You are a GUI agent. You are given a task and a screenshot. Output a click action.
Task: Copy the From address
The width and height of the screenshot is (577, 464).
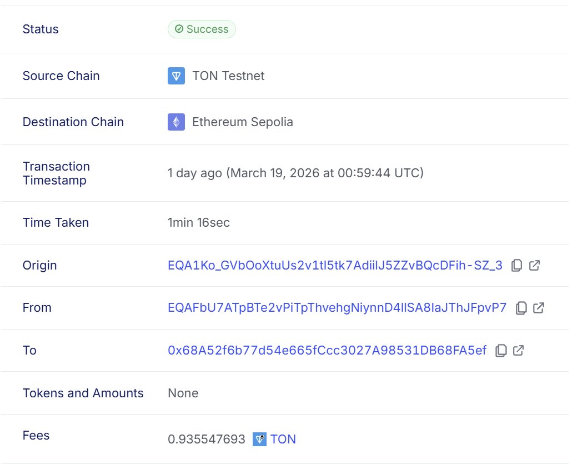coord(521,307)
